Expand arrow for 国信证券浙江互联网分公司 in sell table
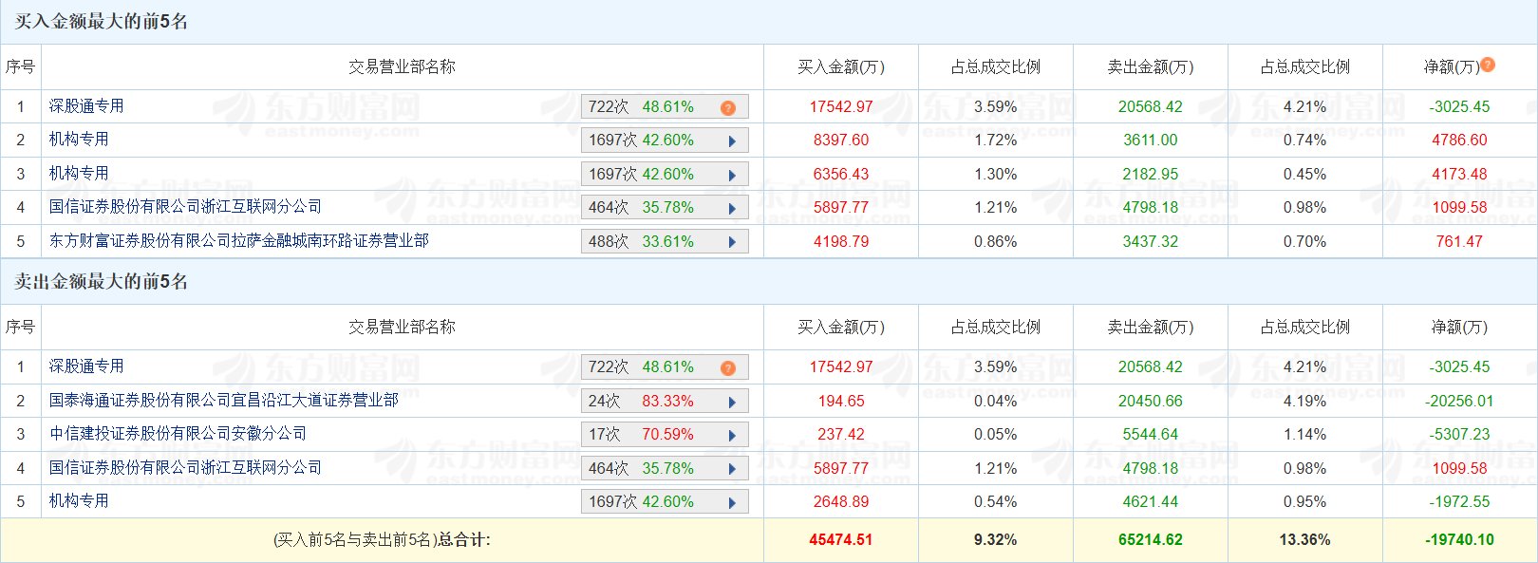This screenshot has width=1538, height=563. click(732, 469)
